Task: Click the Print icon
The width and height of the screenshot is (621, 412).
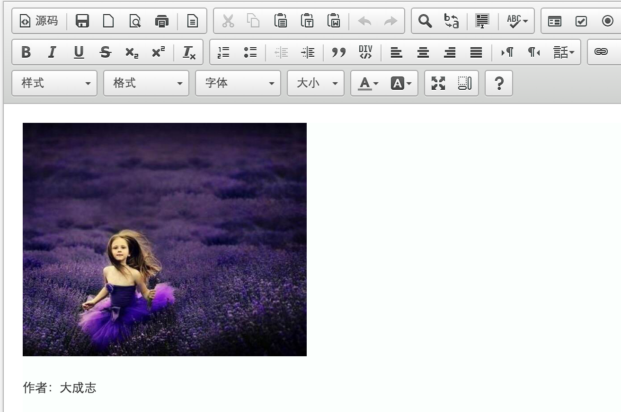Action: 162,21
